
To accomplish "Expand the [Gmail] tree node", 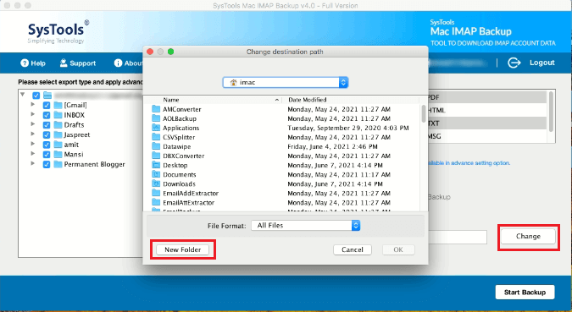I will tap(33, 105).
